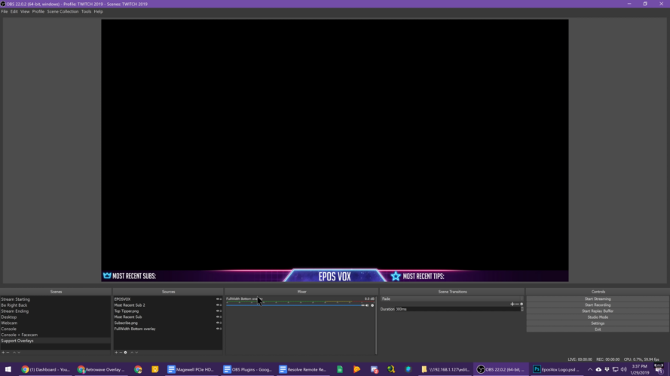Screen dimensions: 670x376
Task: Open source properties gear icon
Action: coord(126,353)
